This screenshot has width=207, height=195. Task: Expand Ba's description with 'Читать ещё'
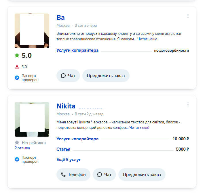(147, 39)
